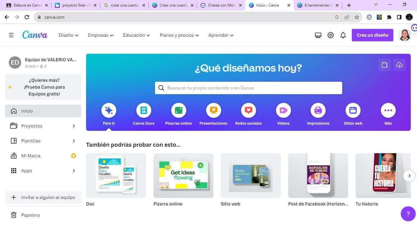Reload the page with the refresh icon

[x=27, y=17]
